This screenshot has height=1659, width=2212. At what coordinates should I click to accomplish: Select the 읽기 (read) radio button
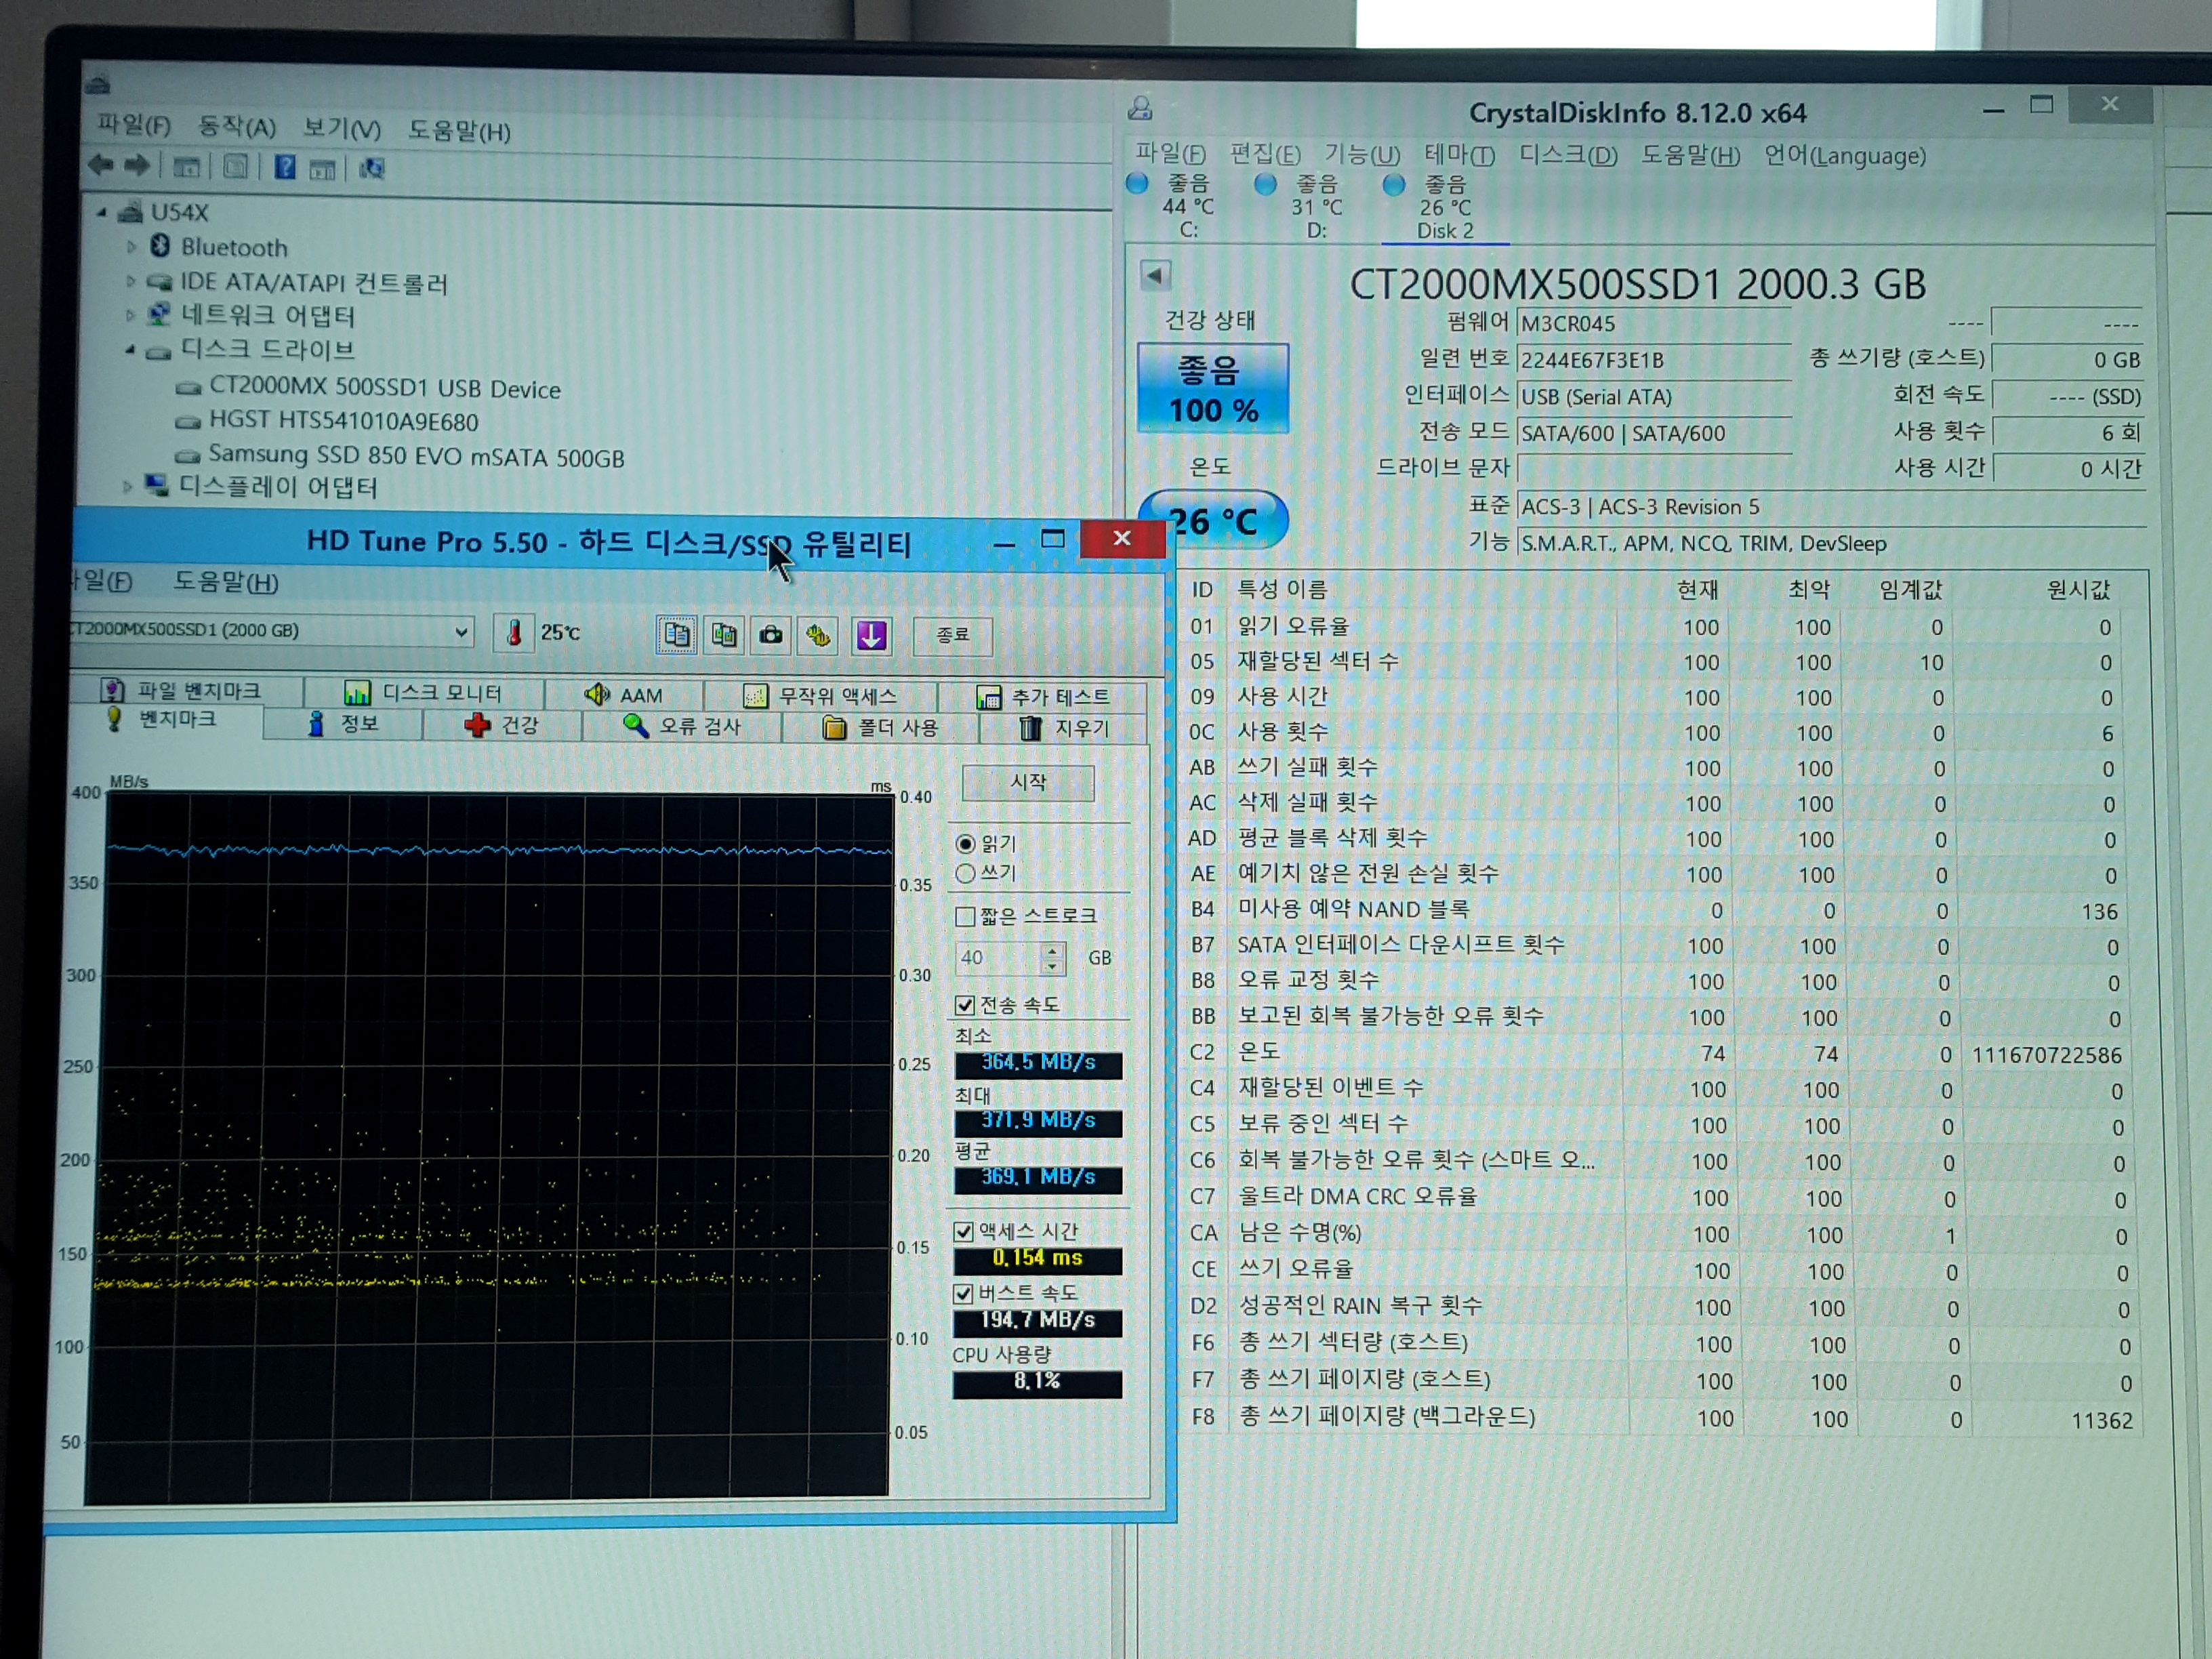[x=965, y=844]
